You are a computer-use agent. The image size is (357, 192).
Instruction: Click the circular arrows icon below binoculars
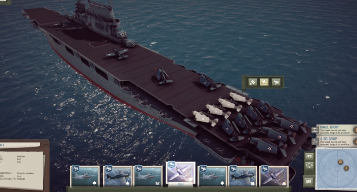coord(309,166)
